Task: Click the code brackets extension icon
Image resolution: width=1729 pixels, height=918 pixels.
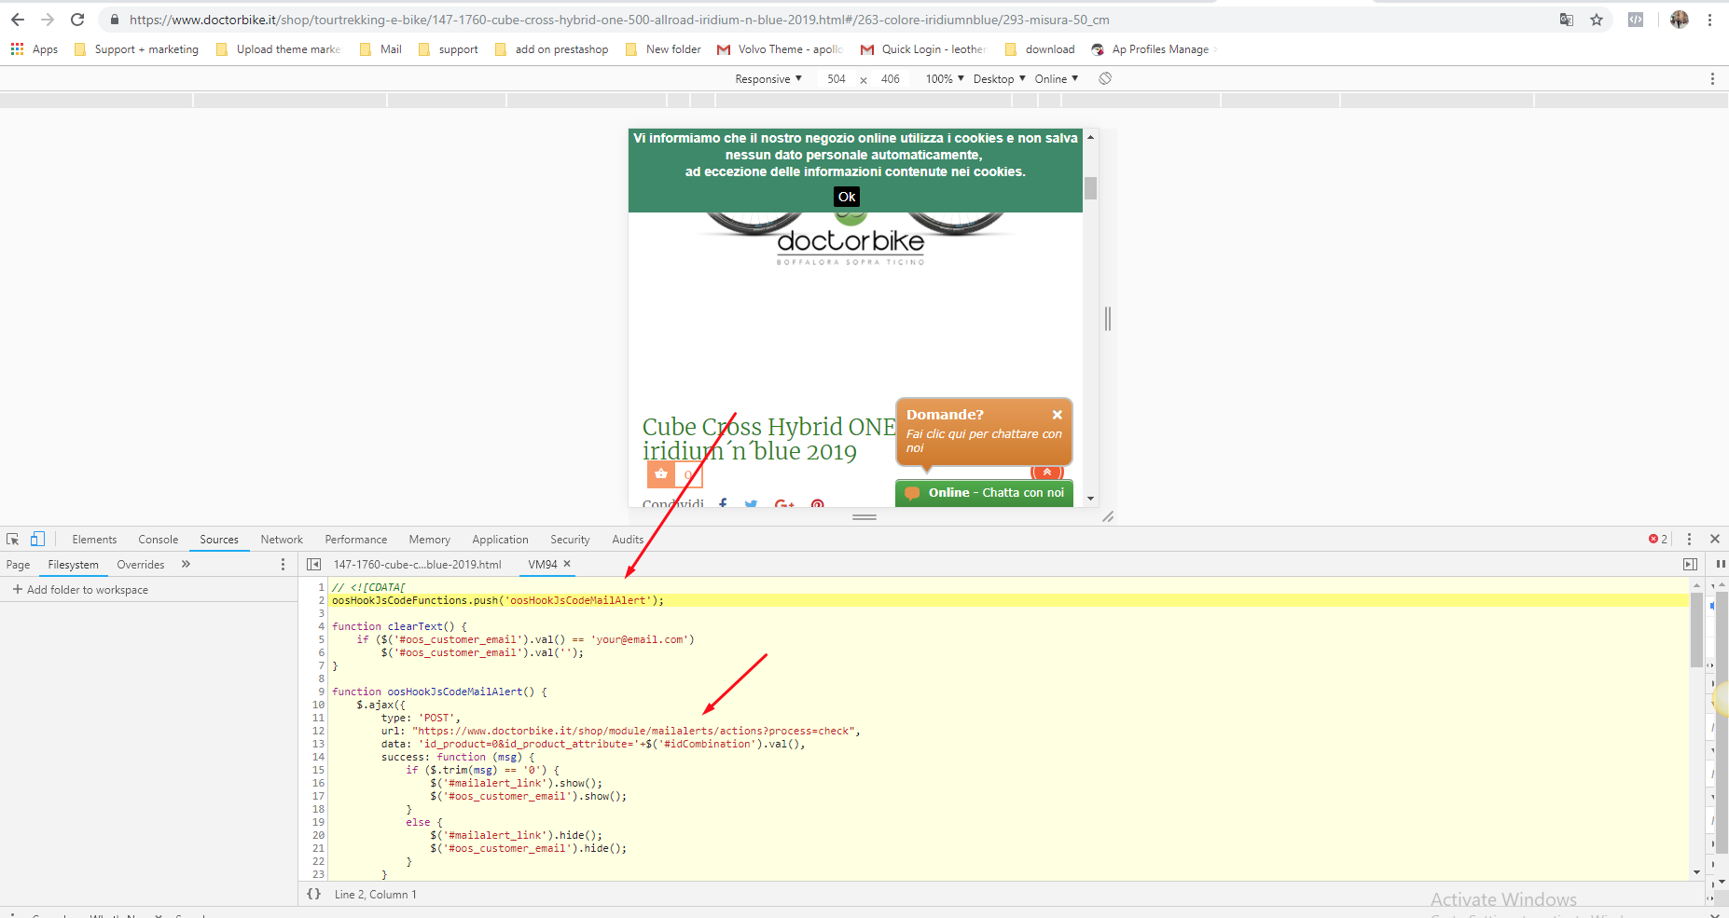Action: pos(1636,20)
